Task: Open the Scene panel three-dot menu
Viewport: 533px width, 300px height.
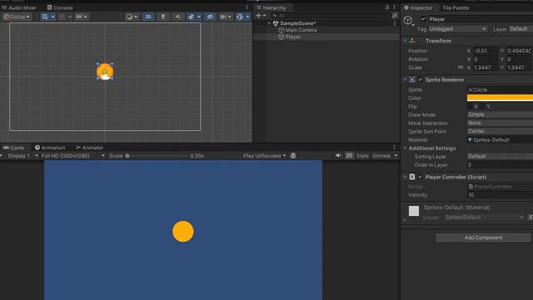Action: click(x=247, y=7)
